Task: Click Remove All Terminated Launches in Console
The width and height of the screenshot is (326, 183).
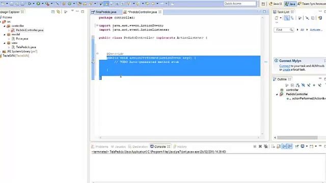Action: click(266, 146)
